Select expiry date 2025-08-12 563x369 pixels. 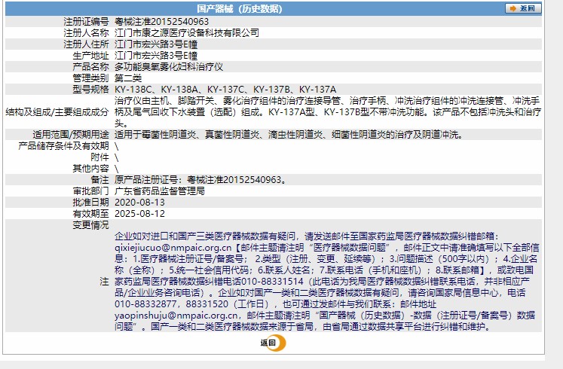point(139,214)
